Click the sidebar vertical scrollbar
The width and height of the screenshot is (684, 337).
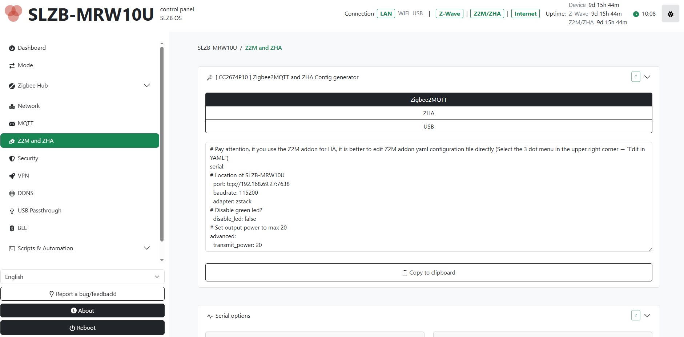click(162, 144)
